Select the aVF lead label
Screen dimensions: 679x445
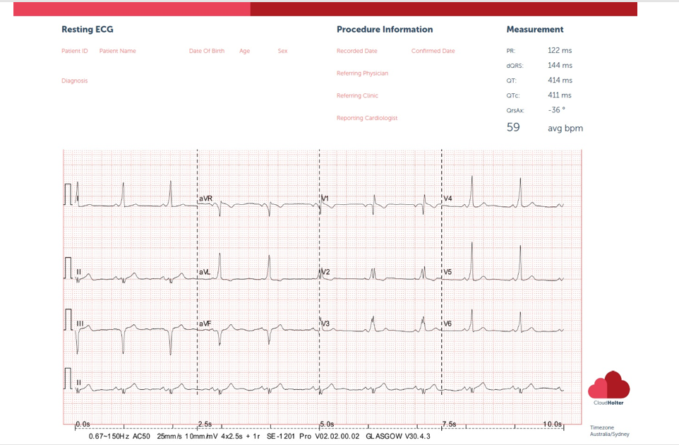[x=205, y=324]
